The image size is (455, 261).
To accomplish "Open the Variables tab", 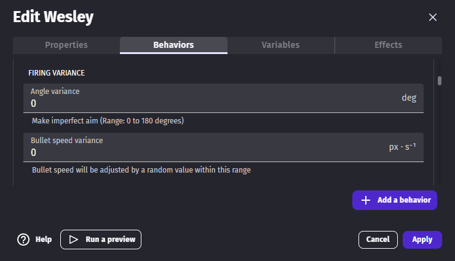I will (280, 45).
